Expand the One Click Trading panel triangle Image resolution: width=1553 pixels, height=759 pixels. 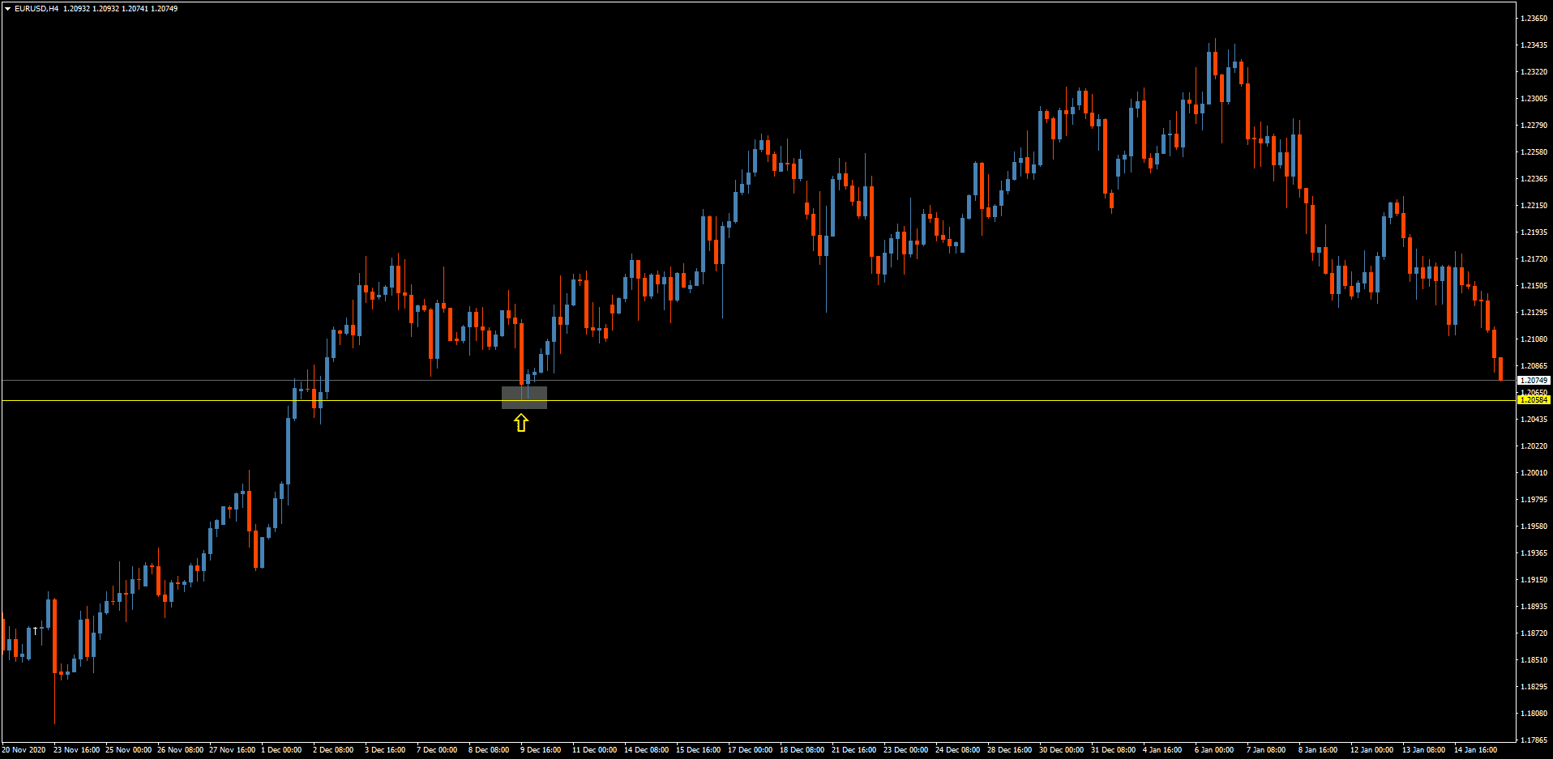(7, 8)
